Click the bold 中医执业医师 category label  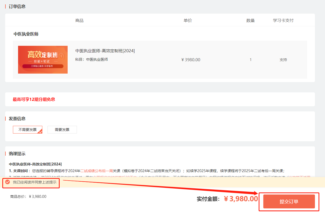coord(26,34)
